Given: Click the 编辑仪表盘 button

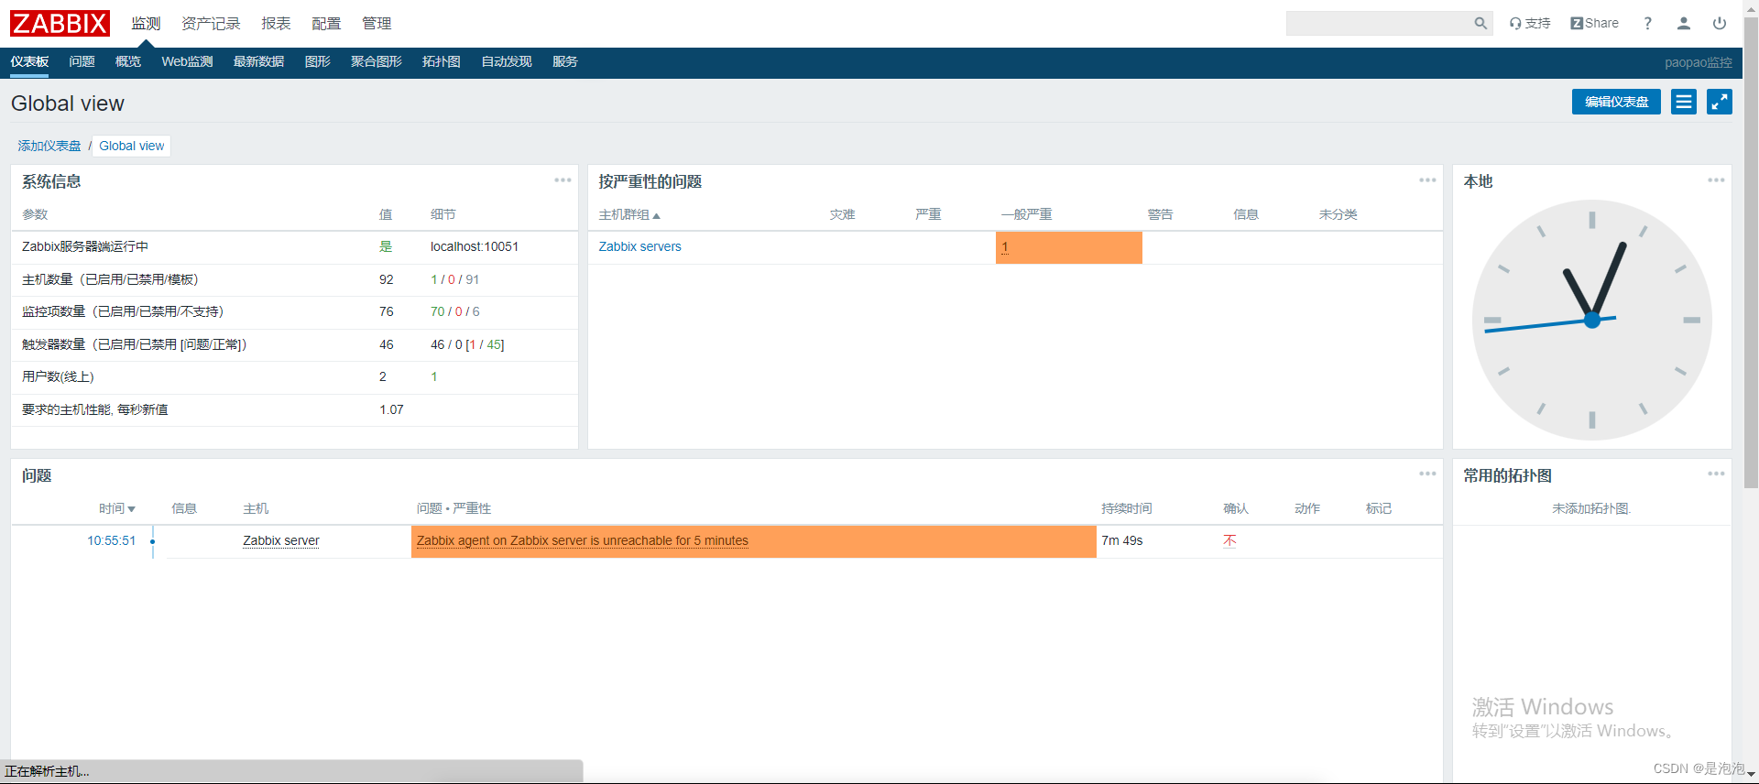Looking at the screenshot, I should (x=1616, y=102).
